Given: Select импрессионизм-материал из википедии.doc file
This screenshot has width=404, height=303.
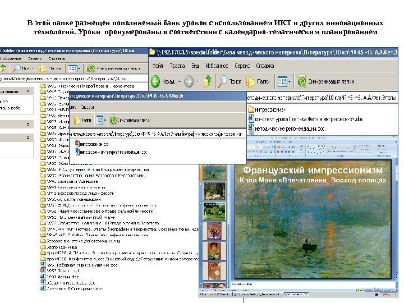Looking at the screenshot, I should pyautogui.click(x=111, y=151).
